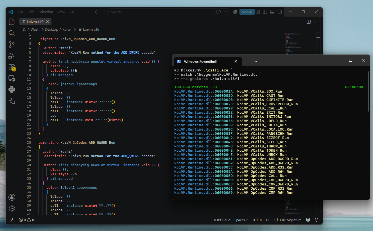The image size is (373, 231).
Task: Open the Extensions view with warning badge
Action: (x=12, y=67)
